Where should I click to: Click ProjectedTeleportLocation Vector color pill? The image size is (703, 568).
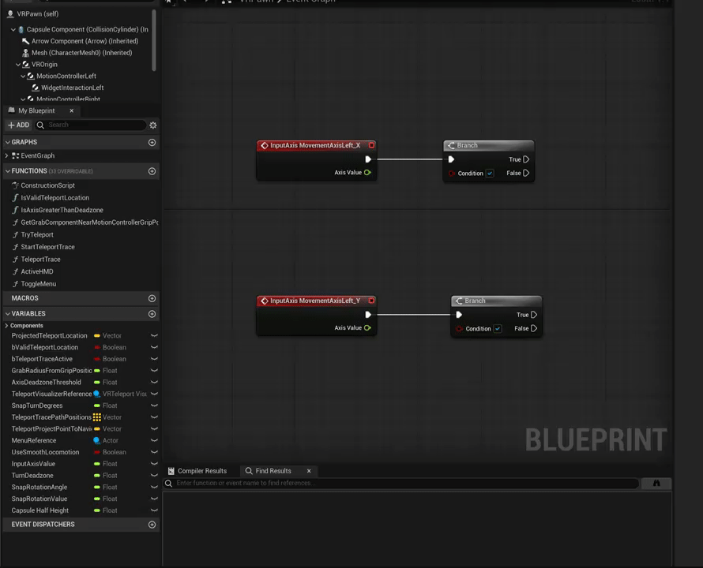click(x=97, y=335)
